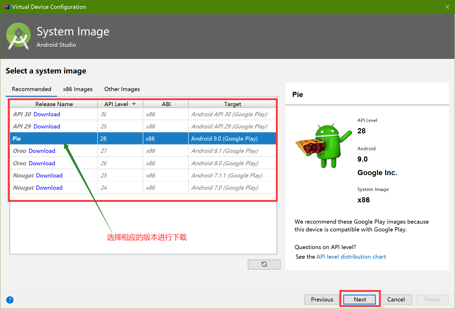Select the Android 7.1.1 (Google Play) cell
Image resolution: width=455 pixels, height=309 pixels.
pyautogui.click(x=232, y=175)
